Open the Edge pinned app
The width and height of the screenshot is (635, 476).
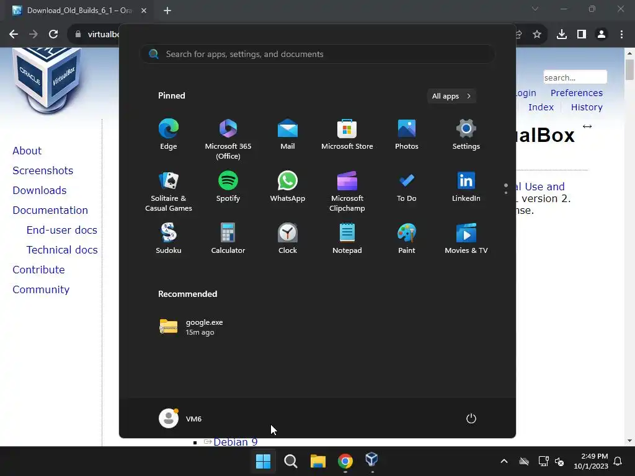click(169, 135)
